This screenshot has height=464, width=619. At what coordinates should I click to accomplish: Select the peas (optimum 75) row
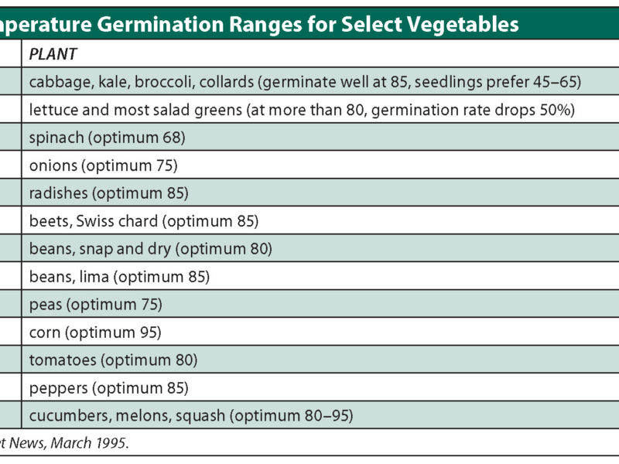(x=96, y=304)
